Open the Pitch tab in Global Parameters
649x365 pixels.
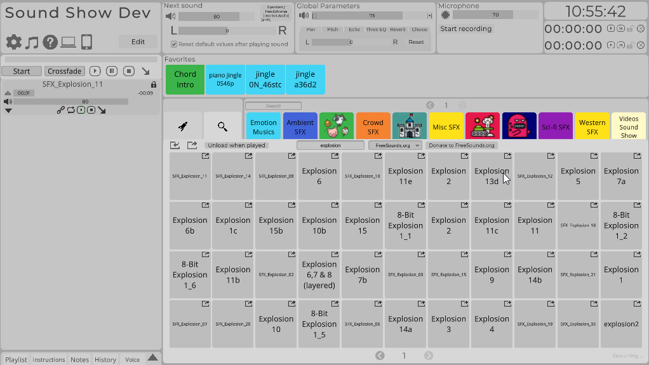[x=332, y=29]
